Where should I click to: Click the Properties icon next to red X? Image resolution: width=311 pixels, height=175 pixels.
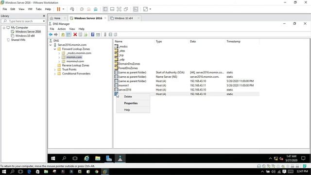80,35
